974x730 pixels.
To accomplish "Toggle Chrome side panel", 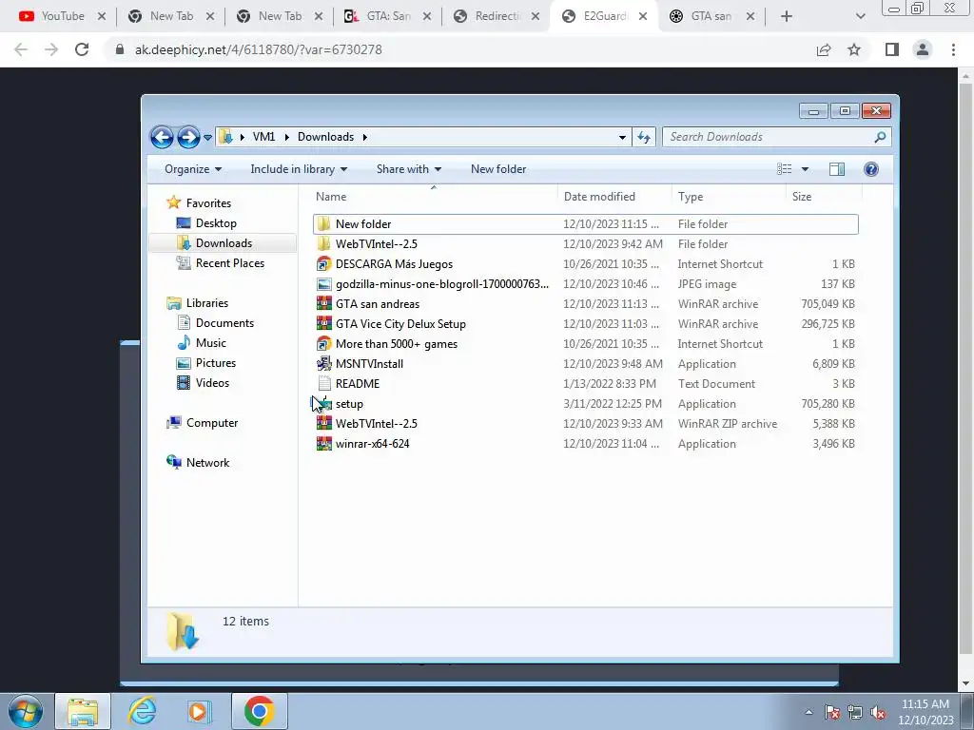I will point(892,49).
